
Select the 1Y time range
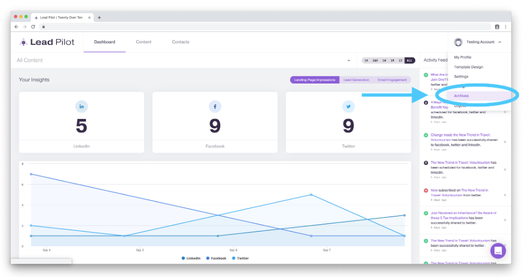pyautogui.click(x=400, y=61)
